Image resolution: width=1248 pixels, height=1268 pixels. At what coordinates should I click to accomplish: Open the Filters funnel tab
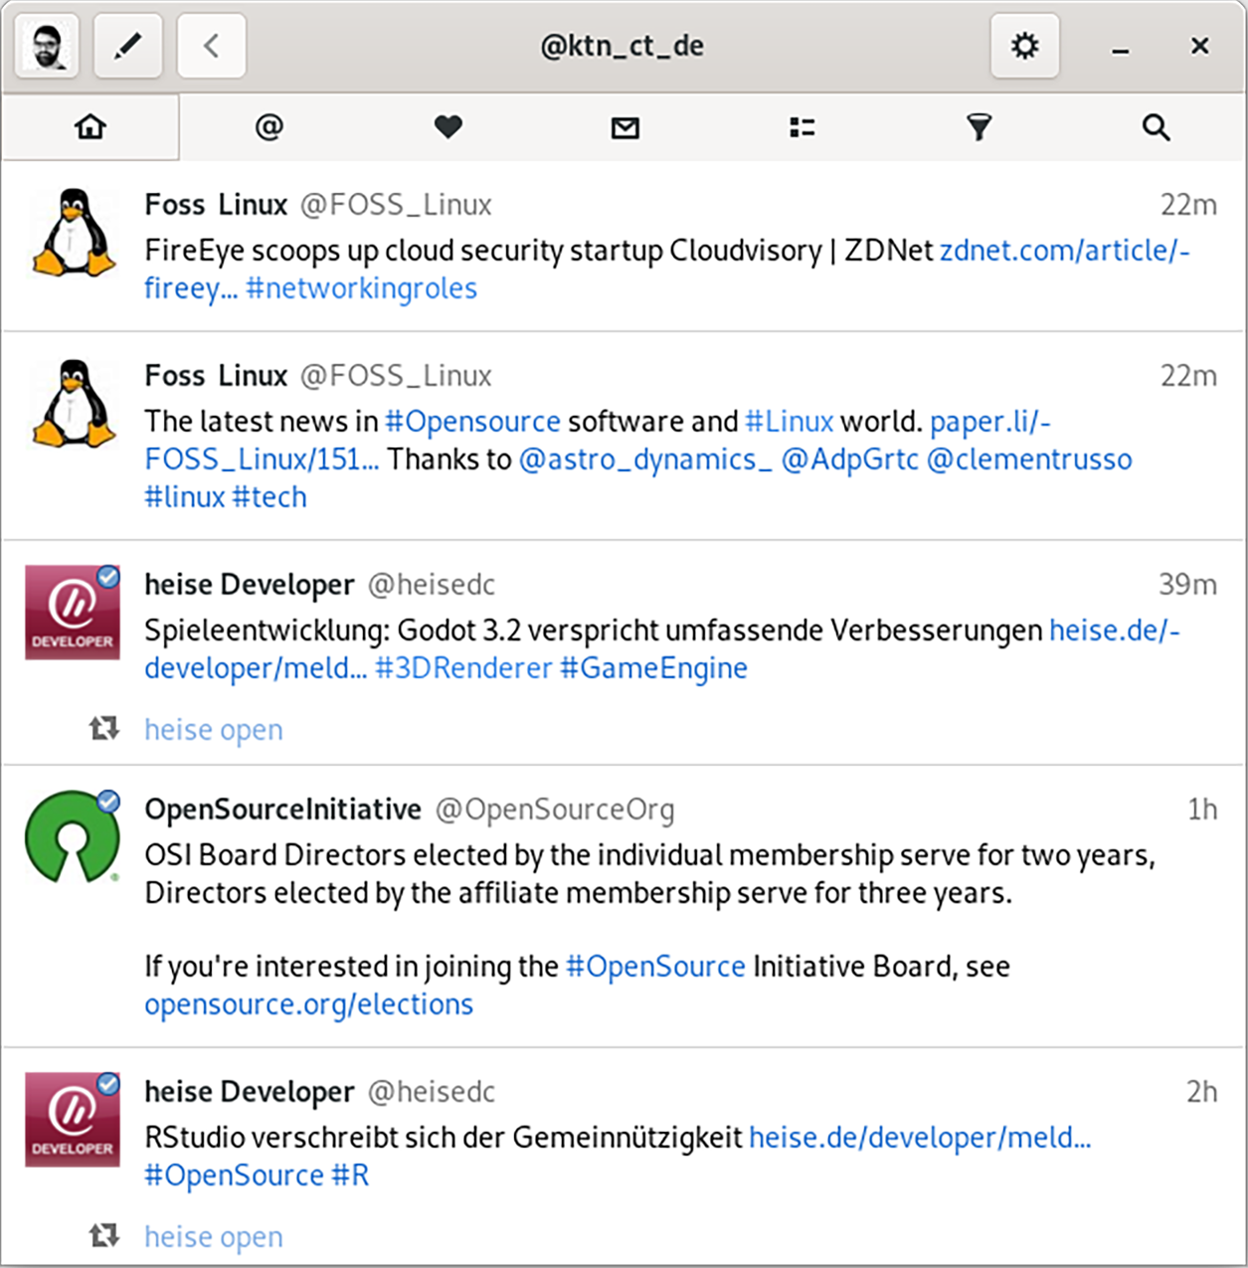pyautogui.click(x=979, y=127)
